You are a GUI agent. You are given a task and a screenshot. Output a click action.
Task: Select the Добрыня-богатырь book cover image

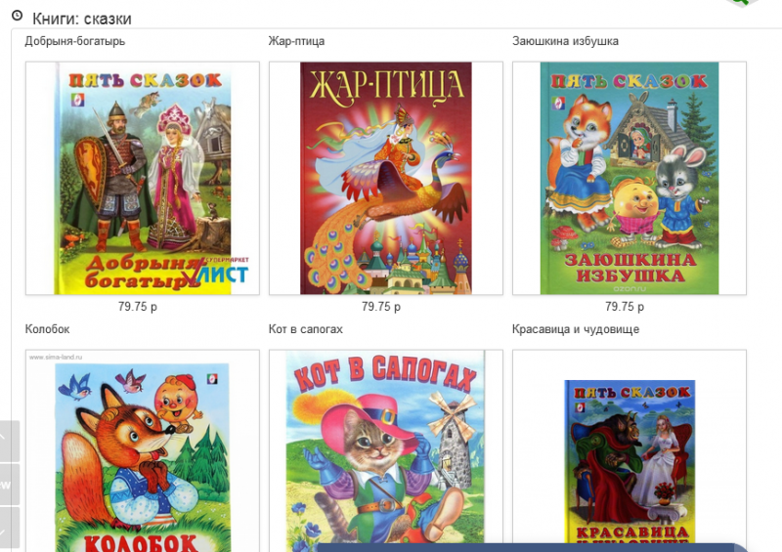point(143,178)
